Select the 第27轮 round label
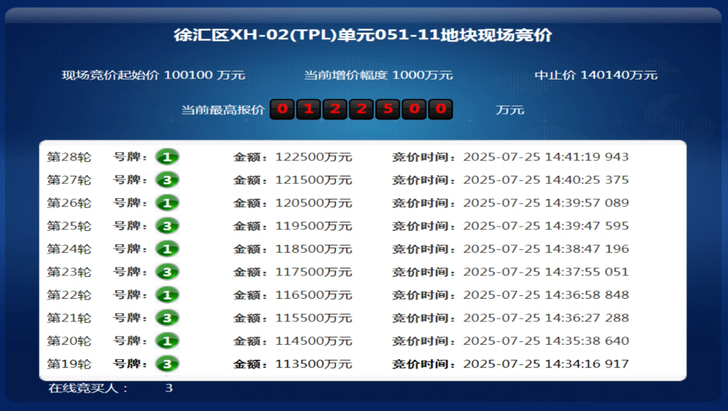Viewport: 728px width, 411px height. click(x=69, y=180)
